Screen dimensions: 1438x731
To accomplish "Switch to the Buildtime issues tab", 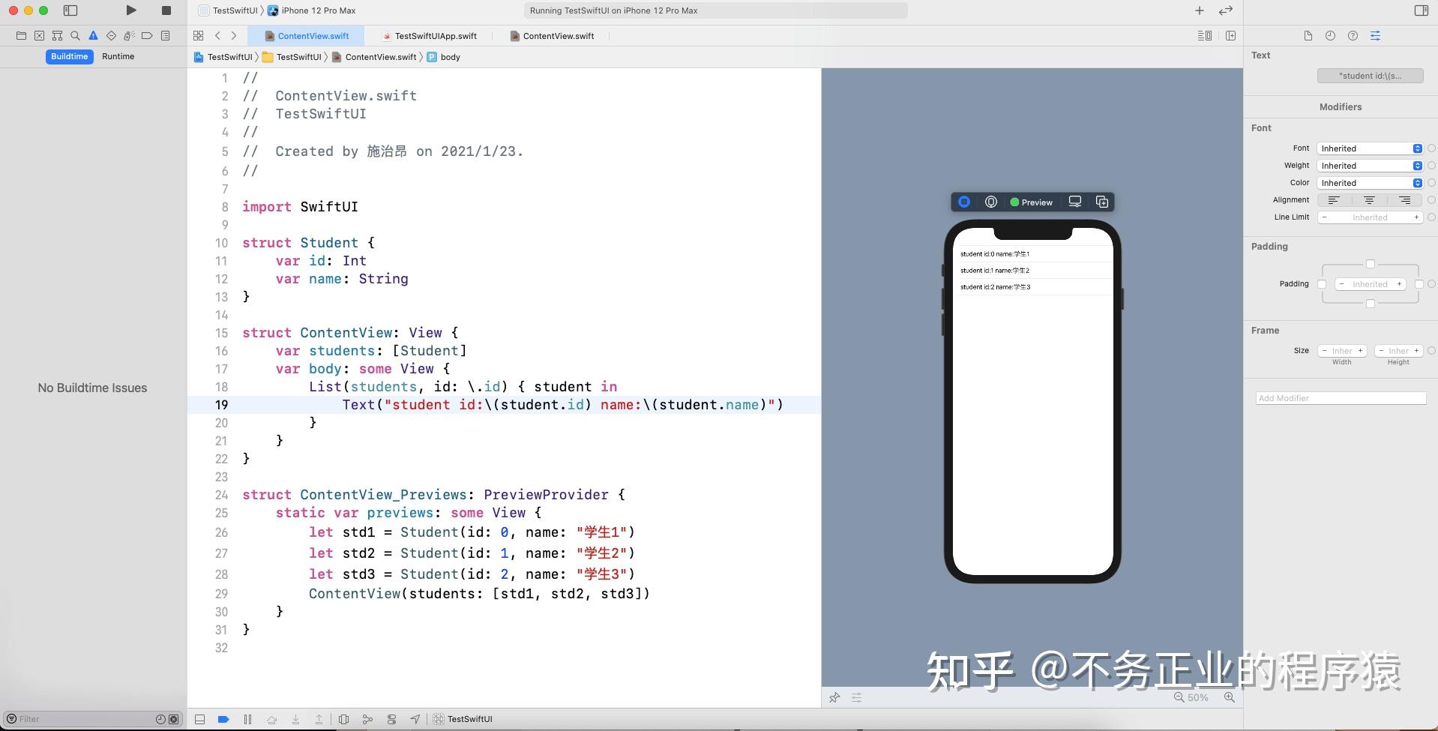I will click(70, 56).
